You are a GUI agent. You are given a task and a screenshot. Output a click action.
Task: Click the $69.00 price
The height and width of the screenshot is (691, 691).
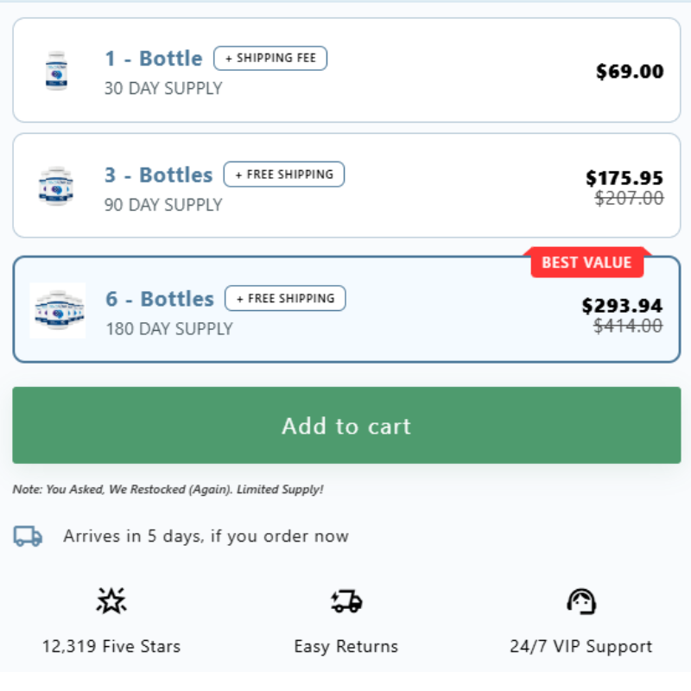[630, 72]
